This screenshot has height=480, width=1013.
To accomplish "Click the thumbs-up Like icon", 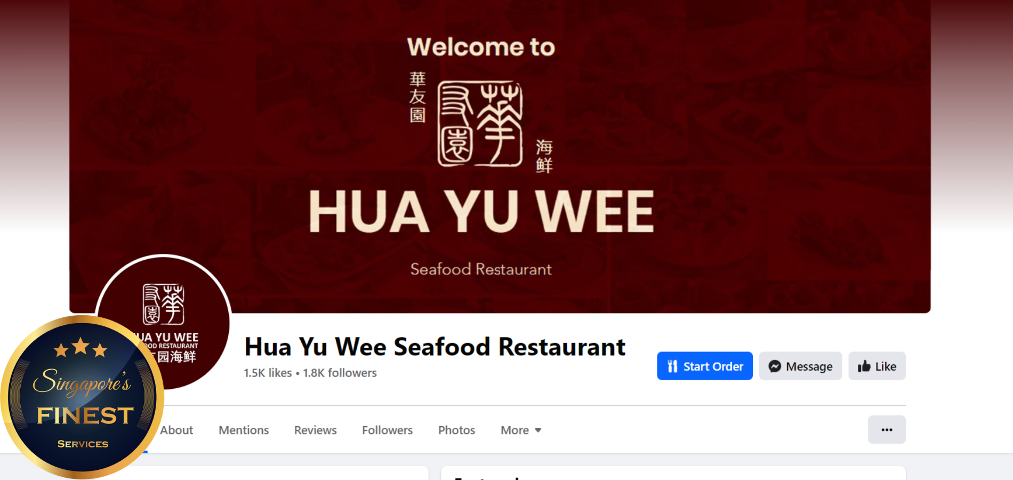I will pos(864,366).
